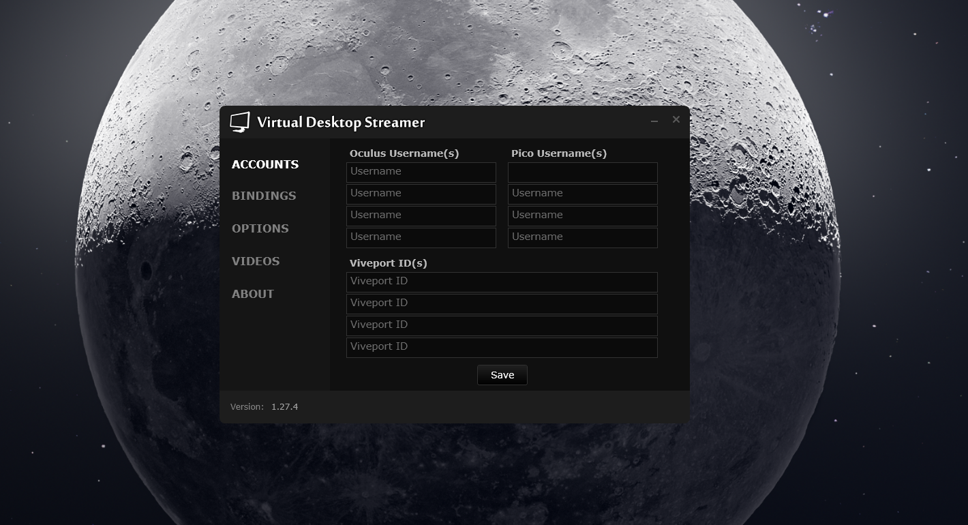Open the OPTIONS section

260,228
